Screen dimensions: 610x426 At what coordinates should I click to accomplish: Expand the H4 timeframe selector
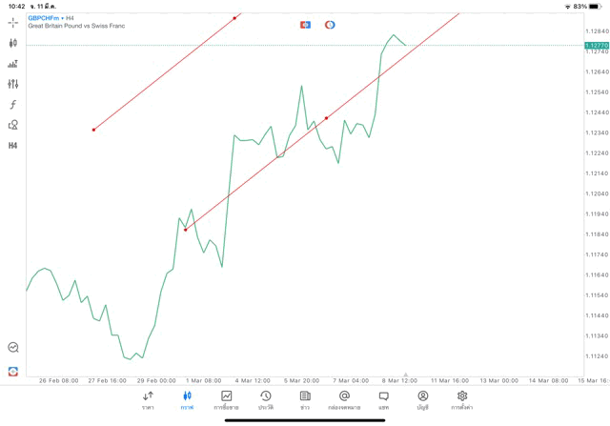coord(13,146)
